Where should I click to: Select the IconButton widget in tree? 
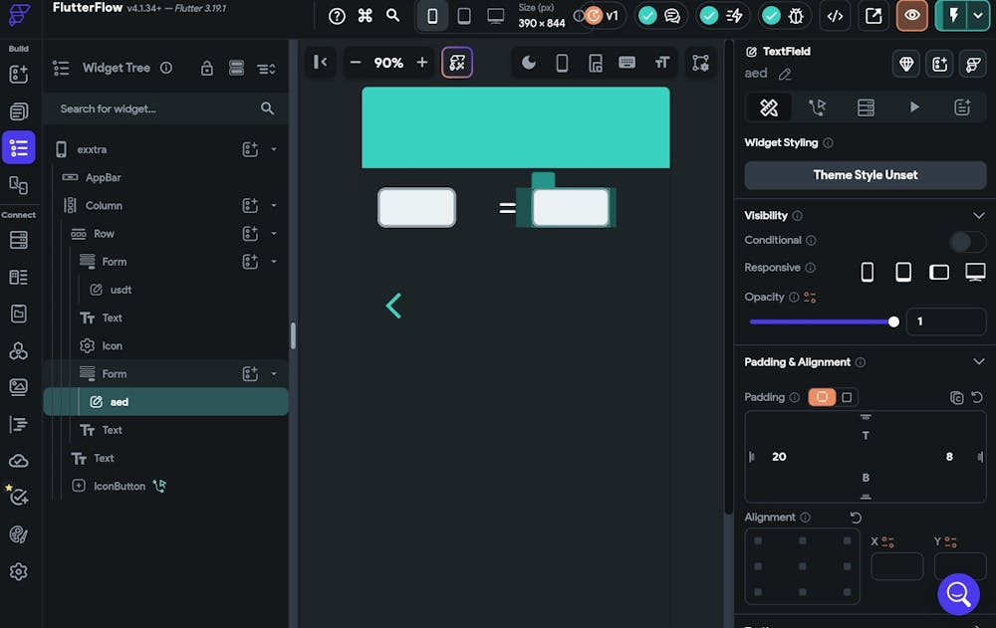[120, 486]
